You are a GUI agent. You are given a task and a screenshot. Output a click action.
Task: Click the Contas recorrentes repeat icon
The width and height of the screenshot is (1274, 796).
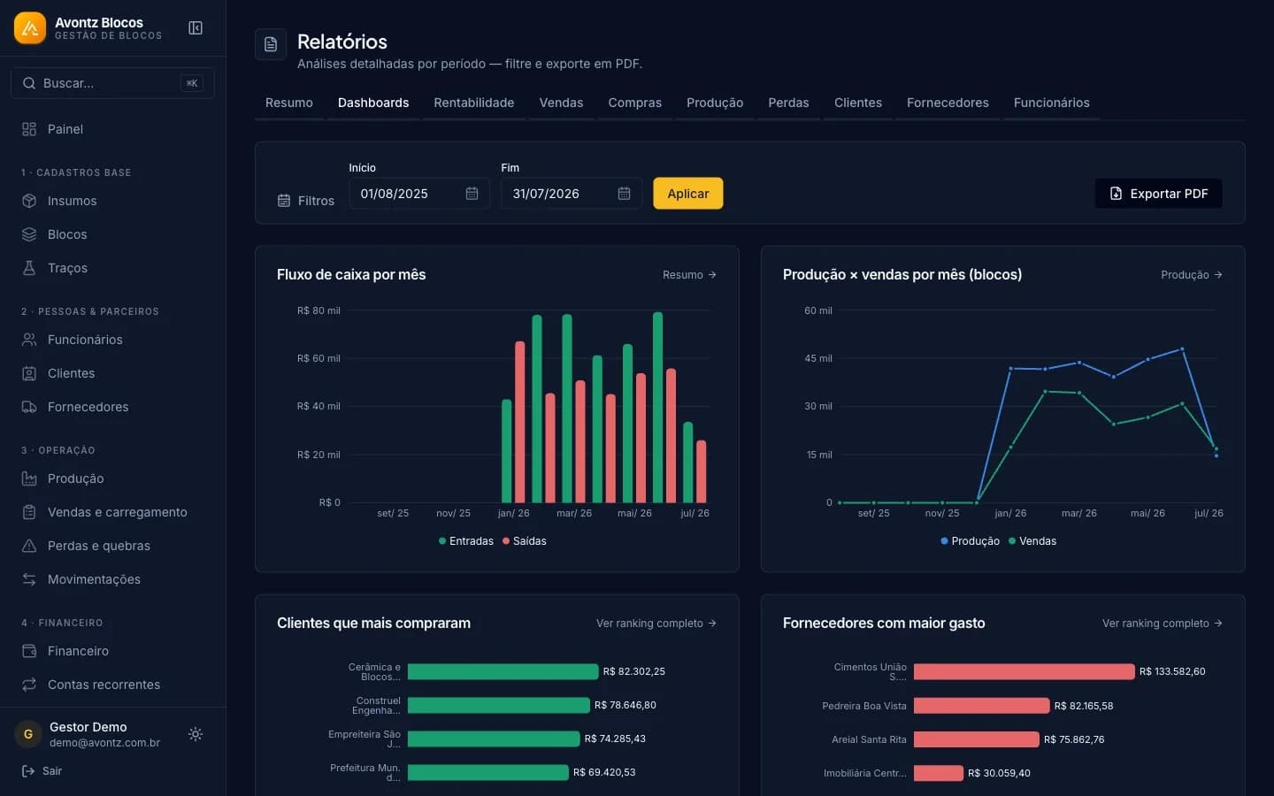(29, 685)
